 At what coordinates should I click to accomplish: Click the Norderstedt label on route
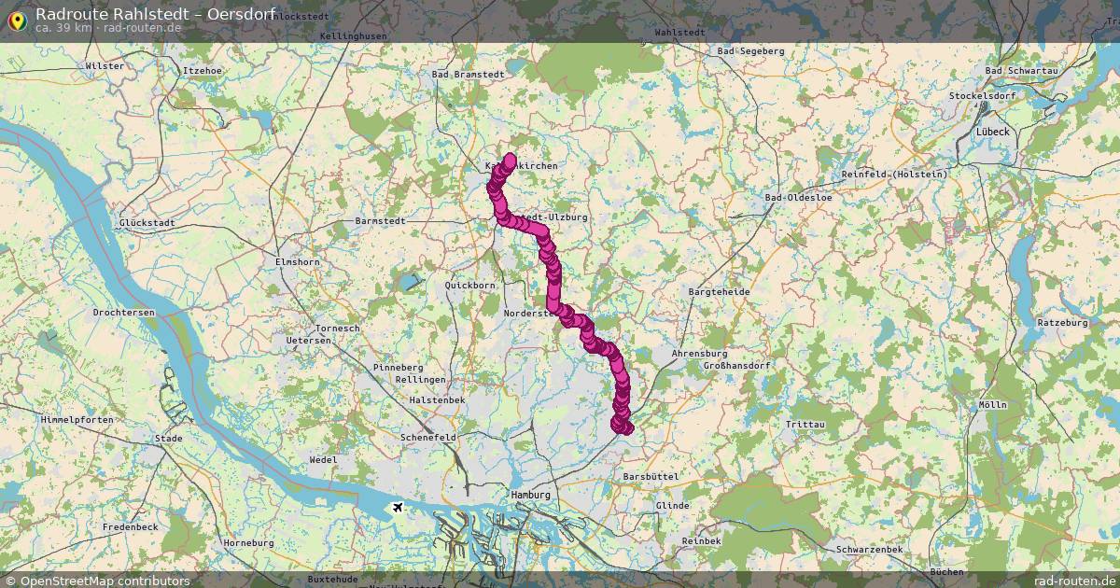point(531,314)
